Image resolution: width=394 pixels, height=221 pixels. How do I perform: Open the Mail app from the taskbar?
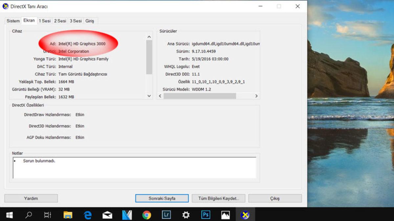tap(107, 215)
